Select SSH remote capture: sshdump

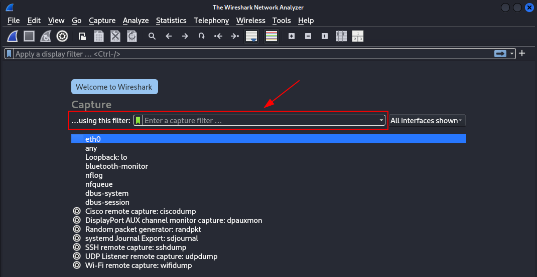268,247
